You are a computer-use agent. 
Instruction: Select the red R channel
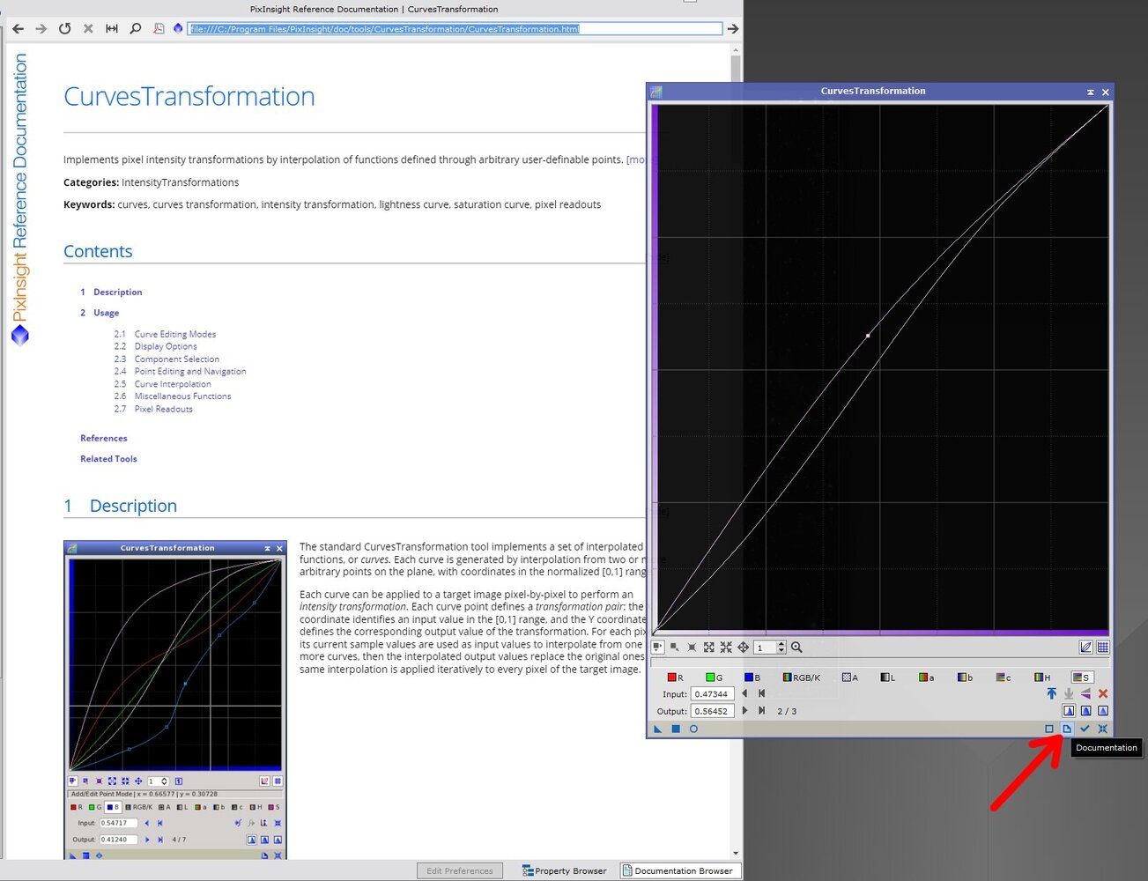click(x=675, y=677)
